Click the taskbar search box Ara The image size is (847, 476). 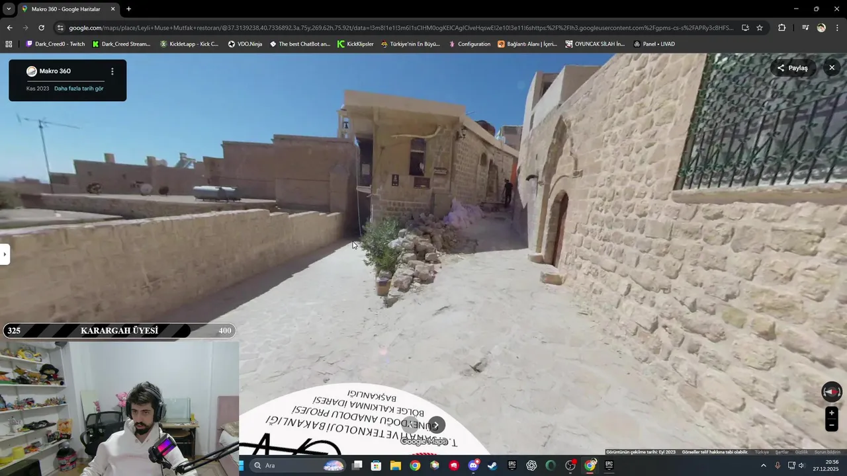[299, 465]
